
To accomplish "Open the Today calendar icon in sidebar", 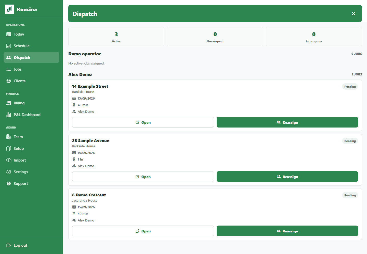I will coord(9,34).
